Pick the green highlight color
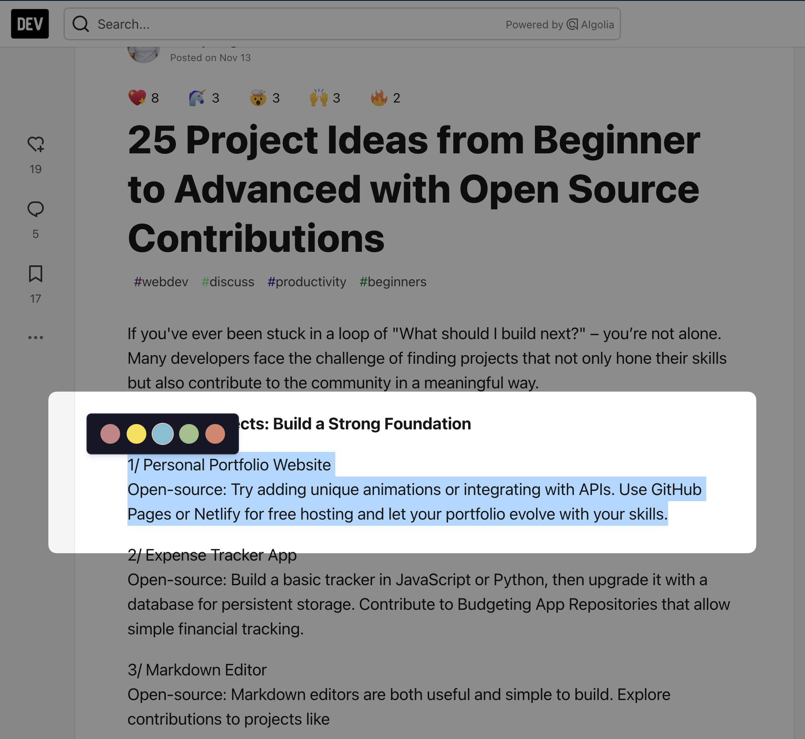This screenshot has height=739, width=805. click(189, 434)
